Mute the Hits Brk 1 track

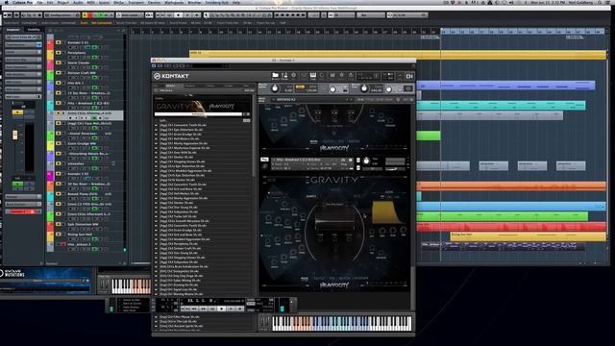click(x=59, y=84)
